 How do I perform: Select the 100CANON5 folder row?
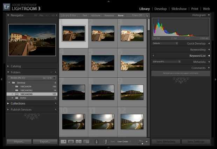coord(32,94)
